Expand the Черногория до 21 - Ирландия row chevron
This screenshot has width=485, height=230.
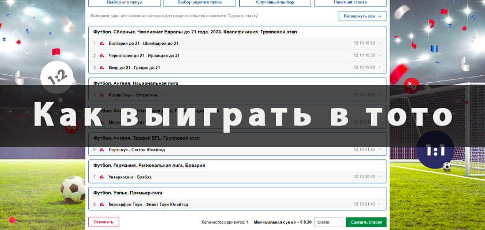coord(380,55)
